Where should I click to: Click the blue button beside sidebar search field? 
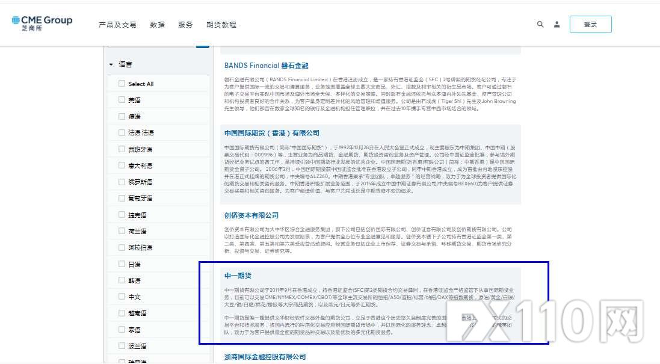click(x=203, y=46)
